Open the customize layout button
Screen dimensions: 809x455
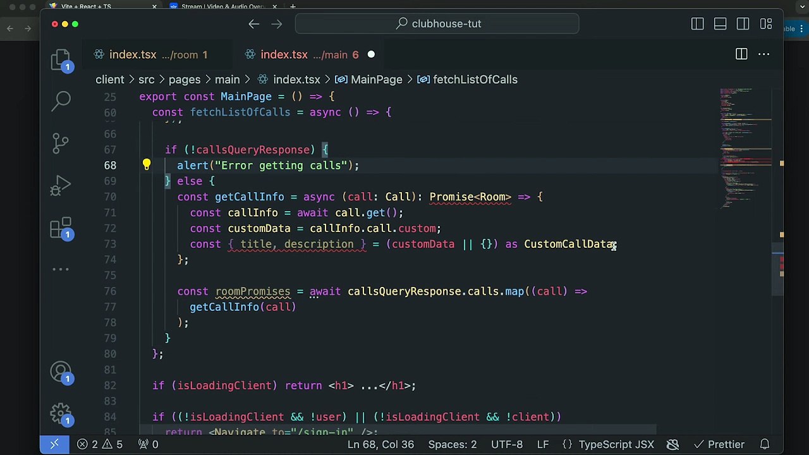coord(766,24)
